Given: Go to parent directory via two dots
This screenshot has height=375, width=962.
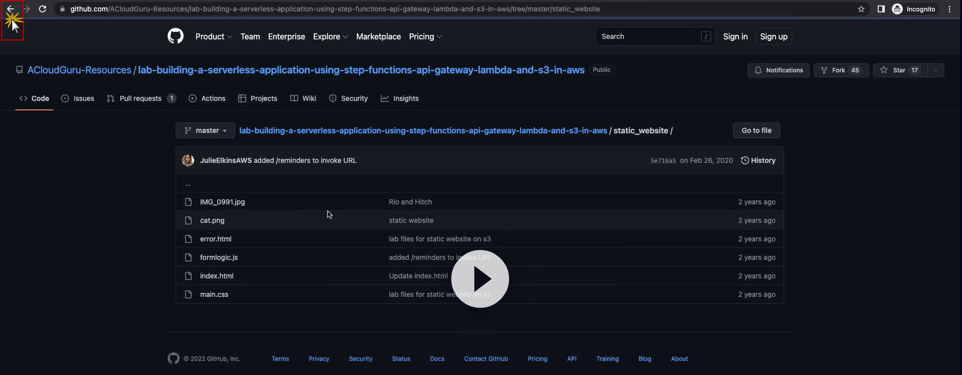Looking at the screenshot, I should click(188, 184).
